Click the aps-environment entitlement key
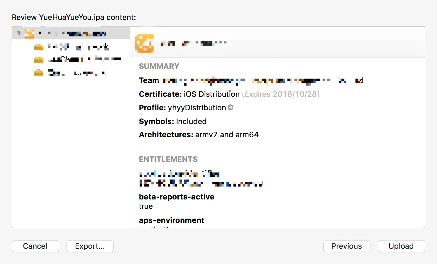Image resolution: width=437 pixels, height=264 pixels. tap(172, 220)
